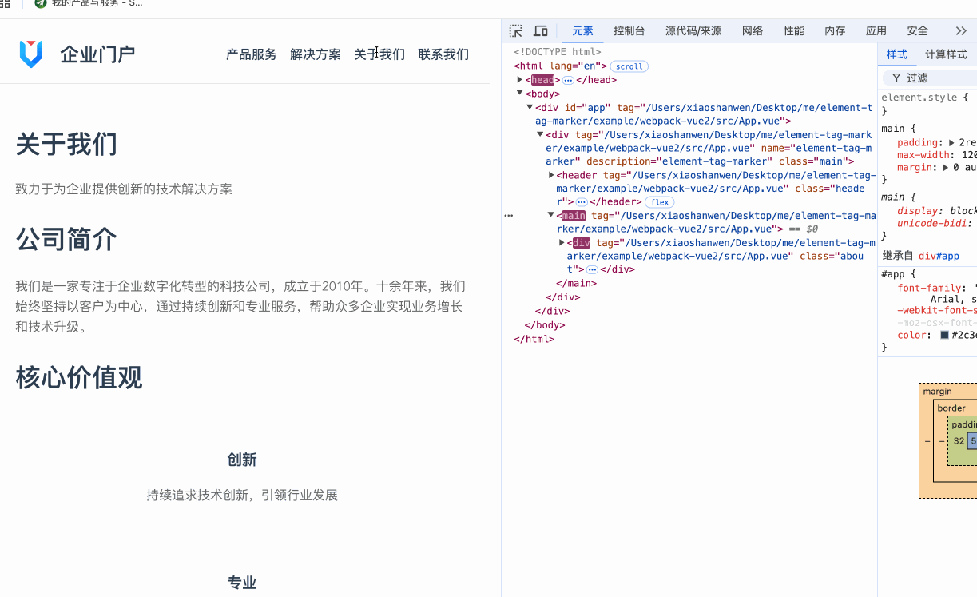
Task: Switch to the 安全 tab
Action: (918, 30)
